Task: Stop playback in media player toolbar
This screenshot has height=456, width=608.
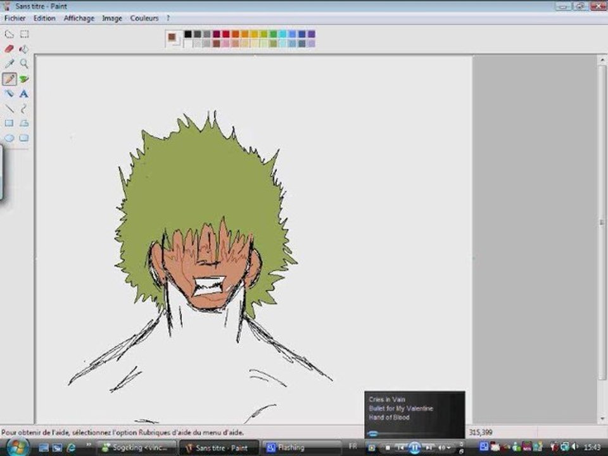Action: 388,448
